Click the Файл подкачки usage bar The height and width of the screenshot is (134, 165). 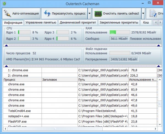tap(120, 53)
